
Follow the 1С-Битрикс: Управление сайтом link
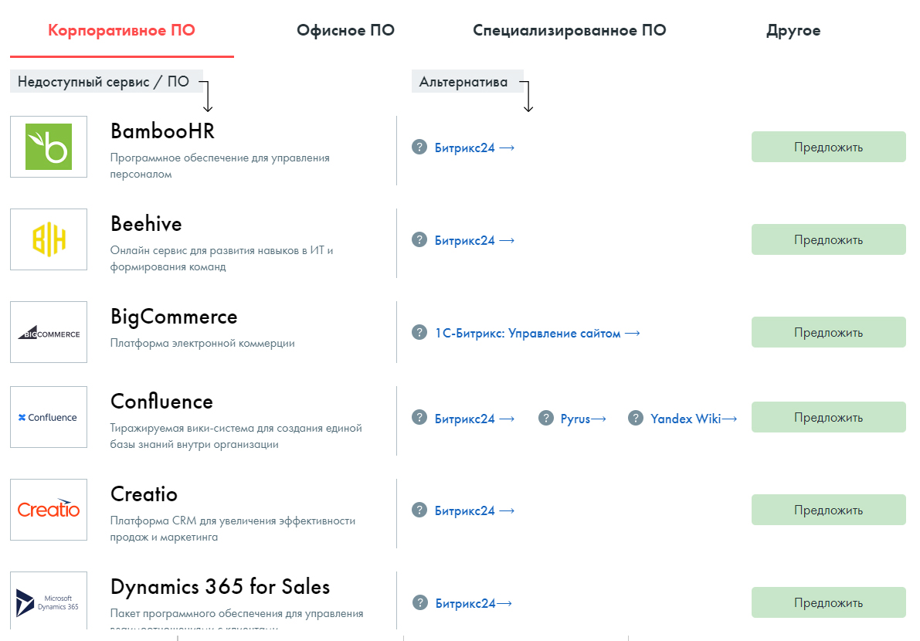tap(537, 333)
